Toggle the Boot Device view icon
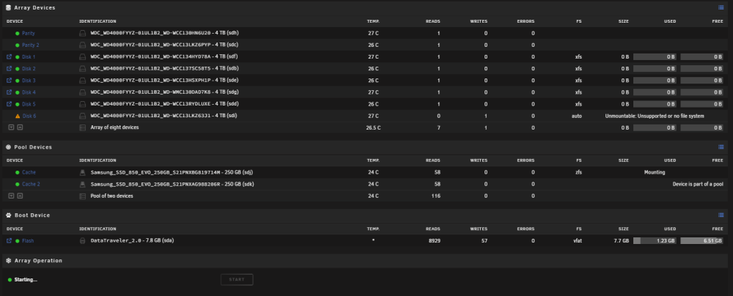The width and height of the screenshot is (733, 296). click(x=721, y=215)
